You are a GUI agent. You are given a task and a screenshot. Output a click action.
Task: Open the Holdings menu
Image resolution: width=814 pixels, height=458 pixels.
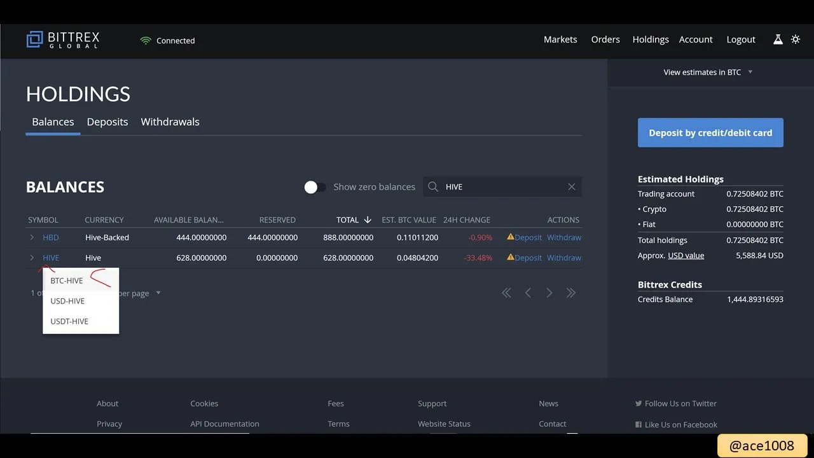point(651,39)
